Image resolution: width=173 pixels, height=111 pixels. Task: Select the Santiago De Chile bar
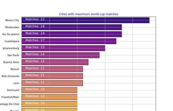pos(50,104)
